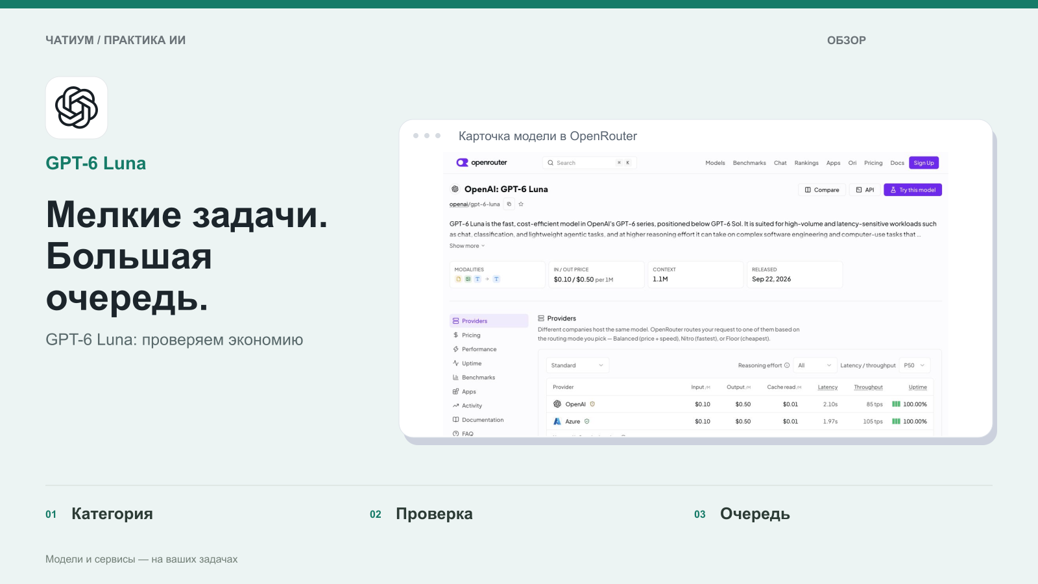
Task: Click the API button
Action: [865, 190]
